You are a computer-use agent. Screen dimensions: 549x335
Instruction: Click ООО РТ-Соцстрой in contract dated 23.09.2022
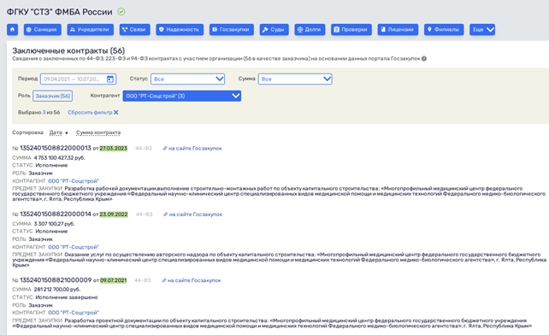click(x=74, y=247)
